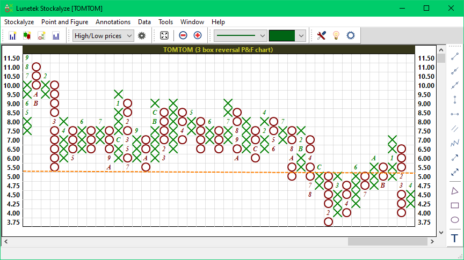
Task: Select the line segment drawing tool
Action: pos(455,56)
